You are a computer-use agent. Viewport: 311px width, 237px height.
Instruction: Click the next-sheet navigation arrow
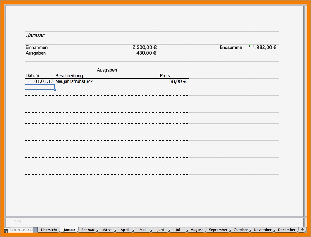click(x=24, y=230)
